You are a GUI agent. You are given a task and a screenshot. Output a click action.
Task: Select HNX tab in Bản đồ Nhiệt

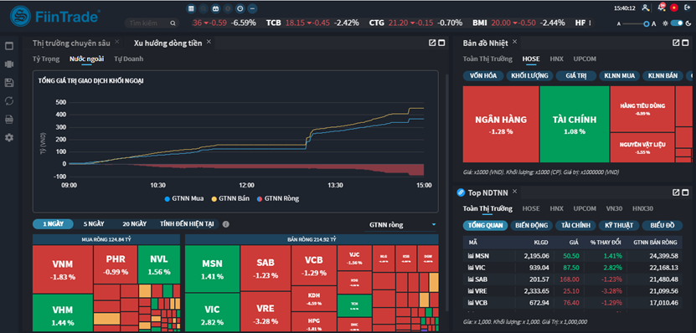557,59
